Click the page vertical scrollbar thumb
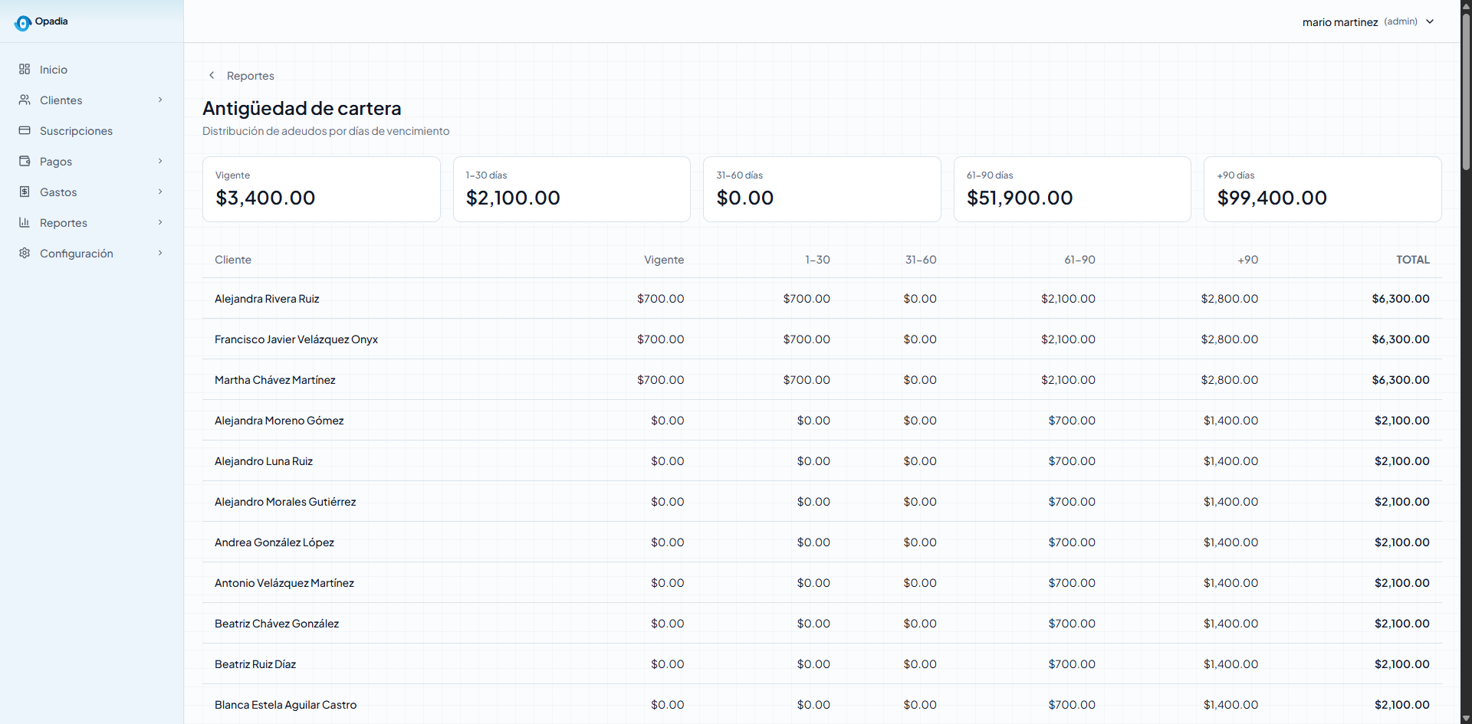 click(1466, 92)
